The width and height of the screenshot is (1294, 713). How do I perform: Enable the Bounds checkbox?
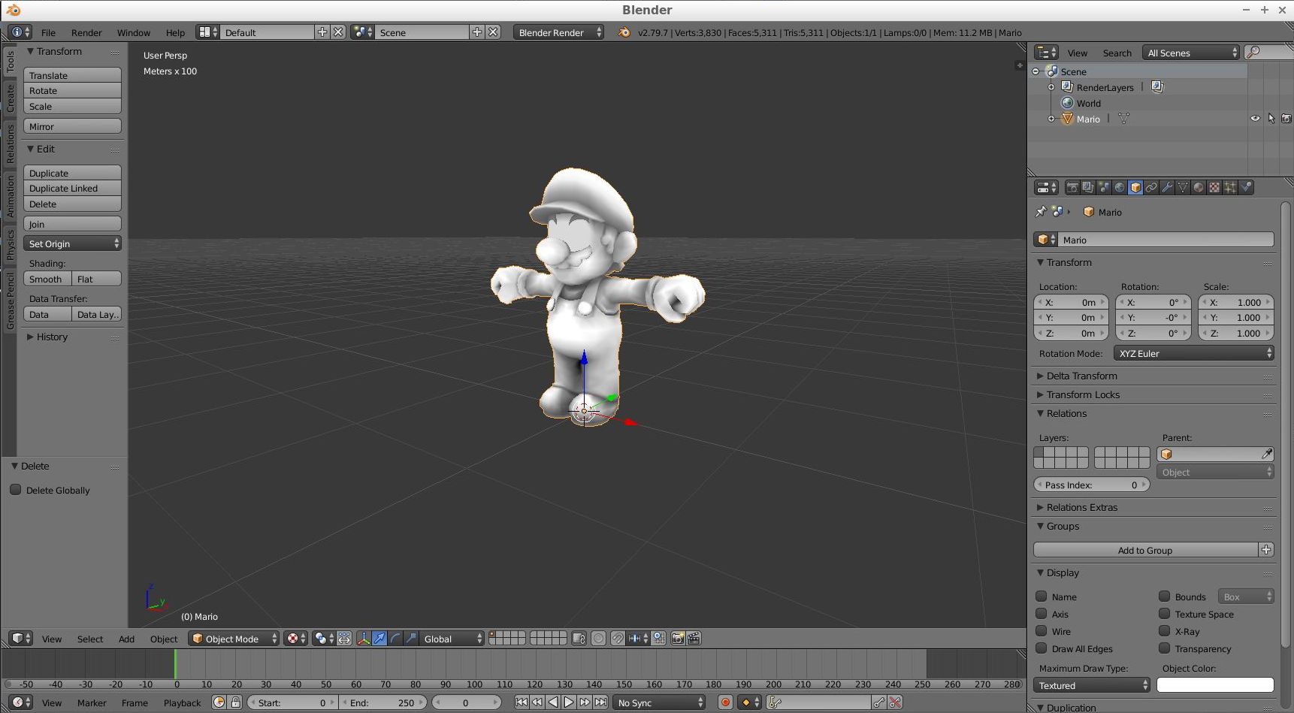click(1165, 597)
